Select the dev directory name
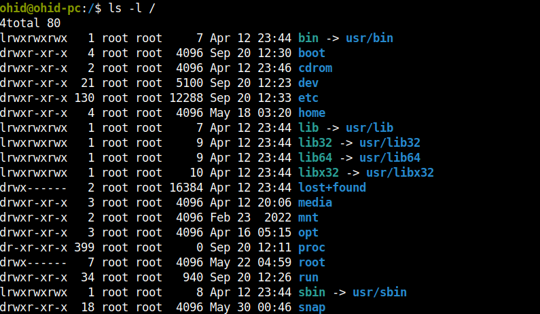 pos(308,83)
